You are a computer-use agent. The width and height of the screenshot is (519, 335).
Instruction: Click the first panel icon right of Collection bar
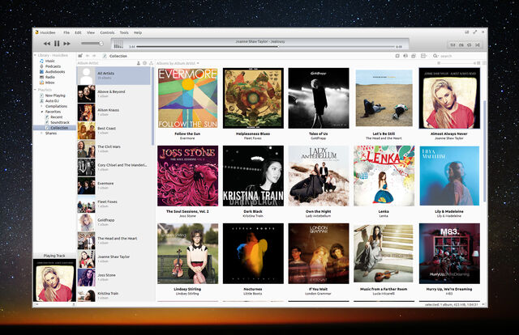coord(397,56)
